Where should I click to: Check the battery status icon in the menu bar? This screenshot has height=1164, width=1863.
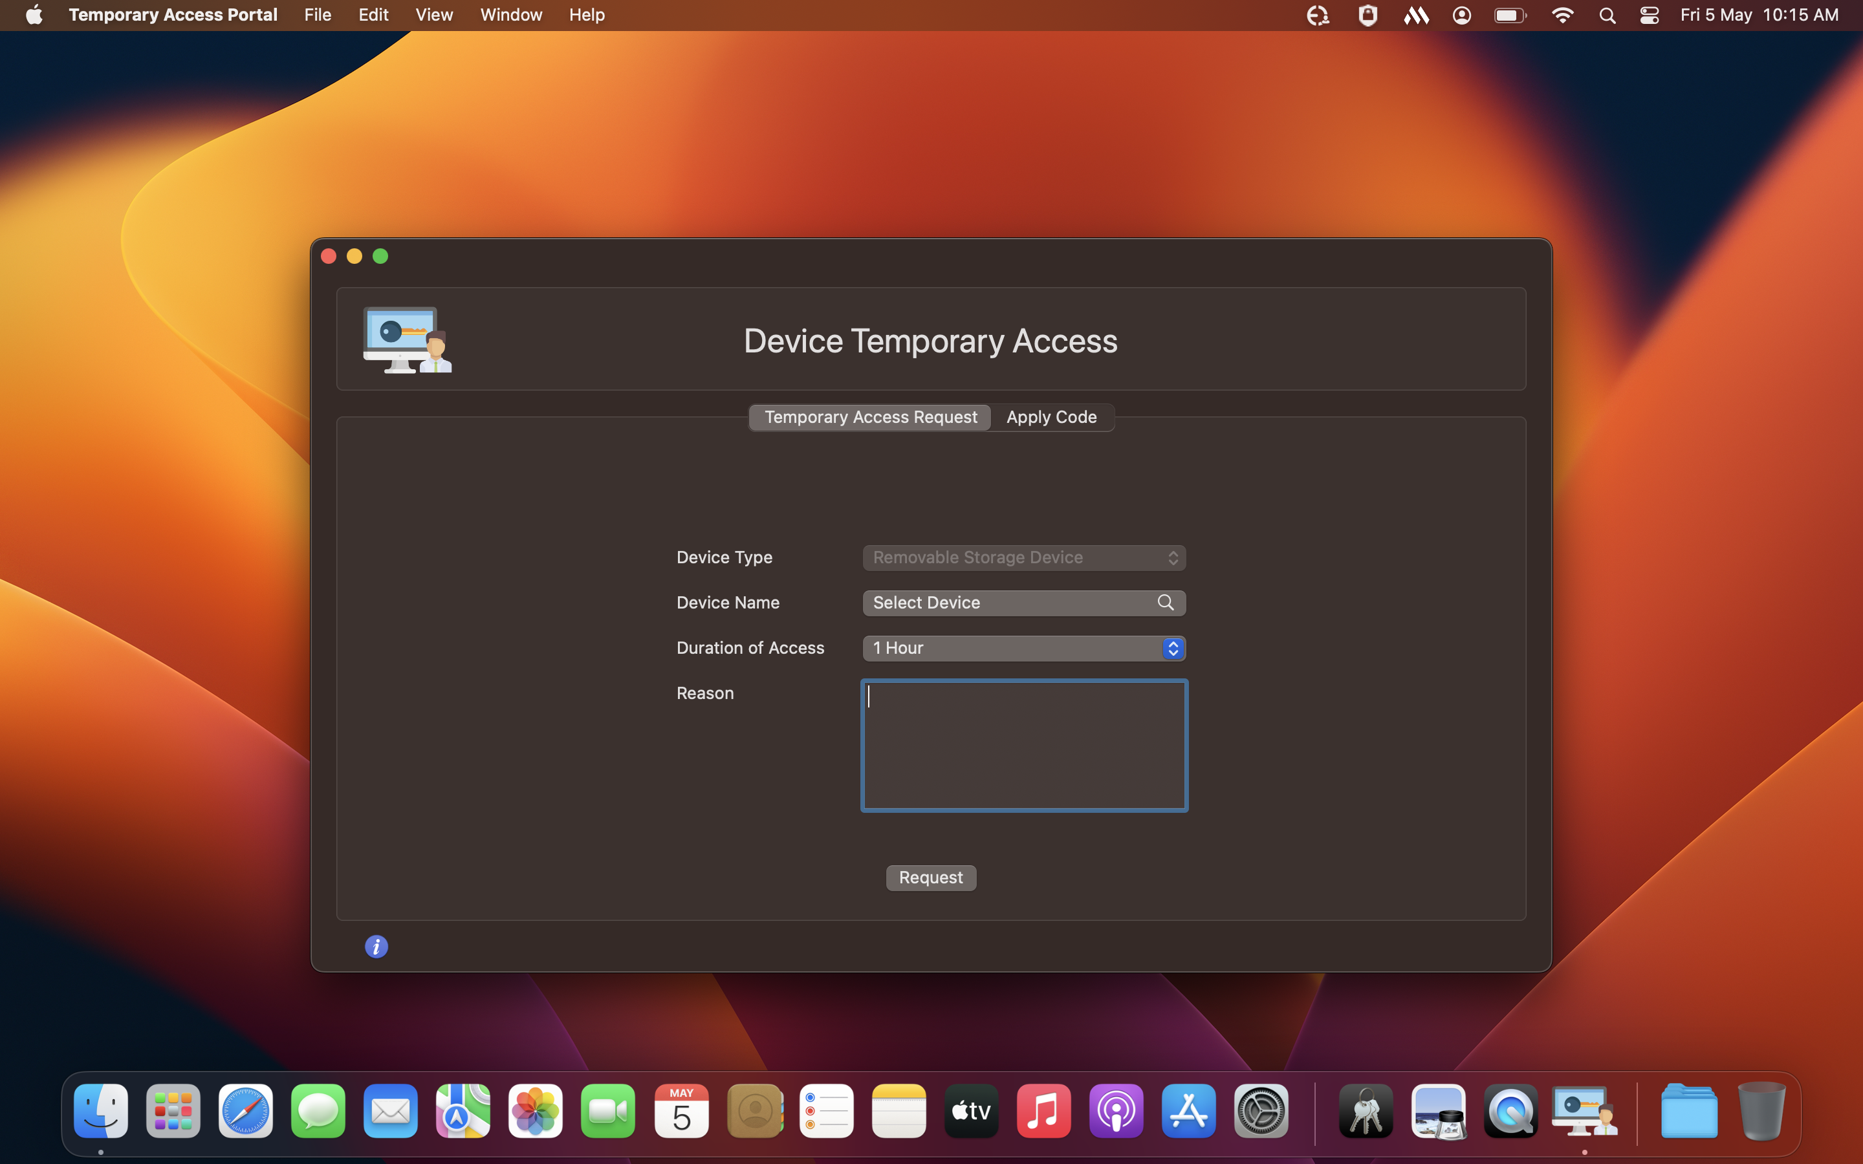(x=1509, y=15)
